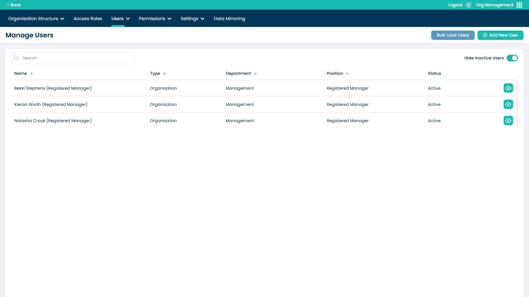Sort the Department column using its arrow icon

pyautogui.click(x=255, y=73)
